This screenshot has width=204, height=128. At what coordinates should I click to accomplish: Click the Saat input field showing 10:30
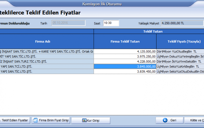click(111, 23)
